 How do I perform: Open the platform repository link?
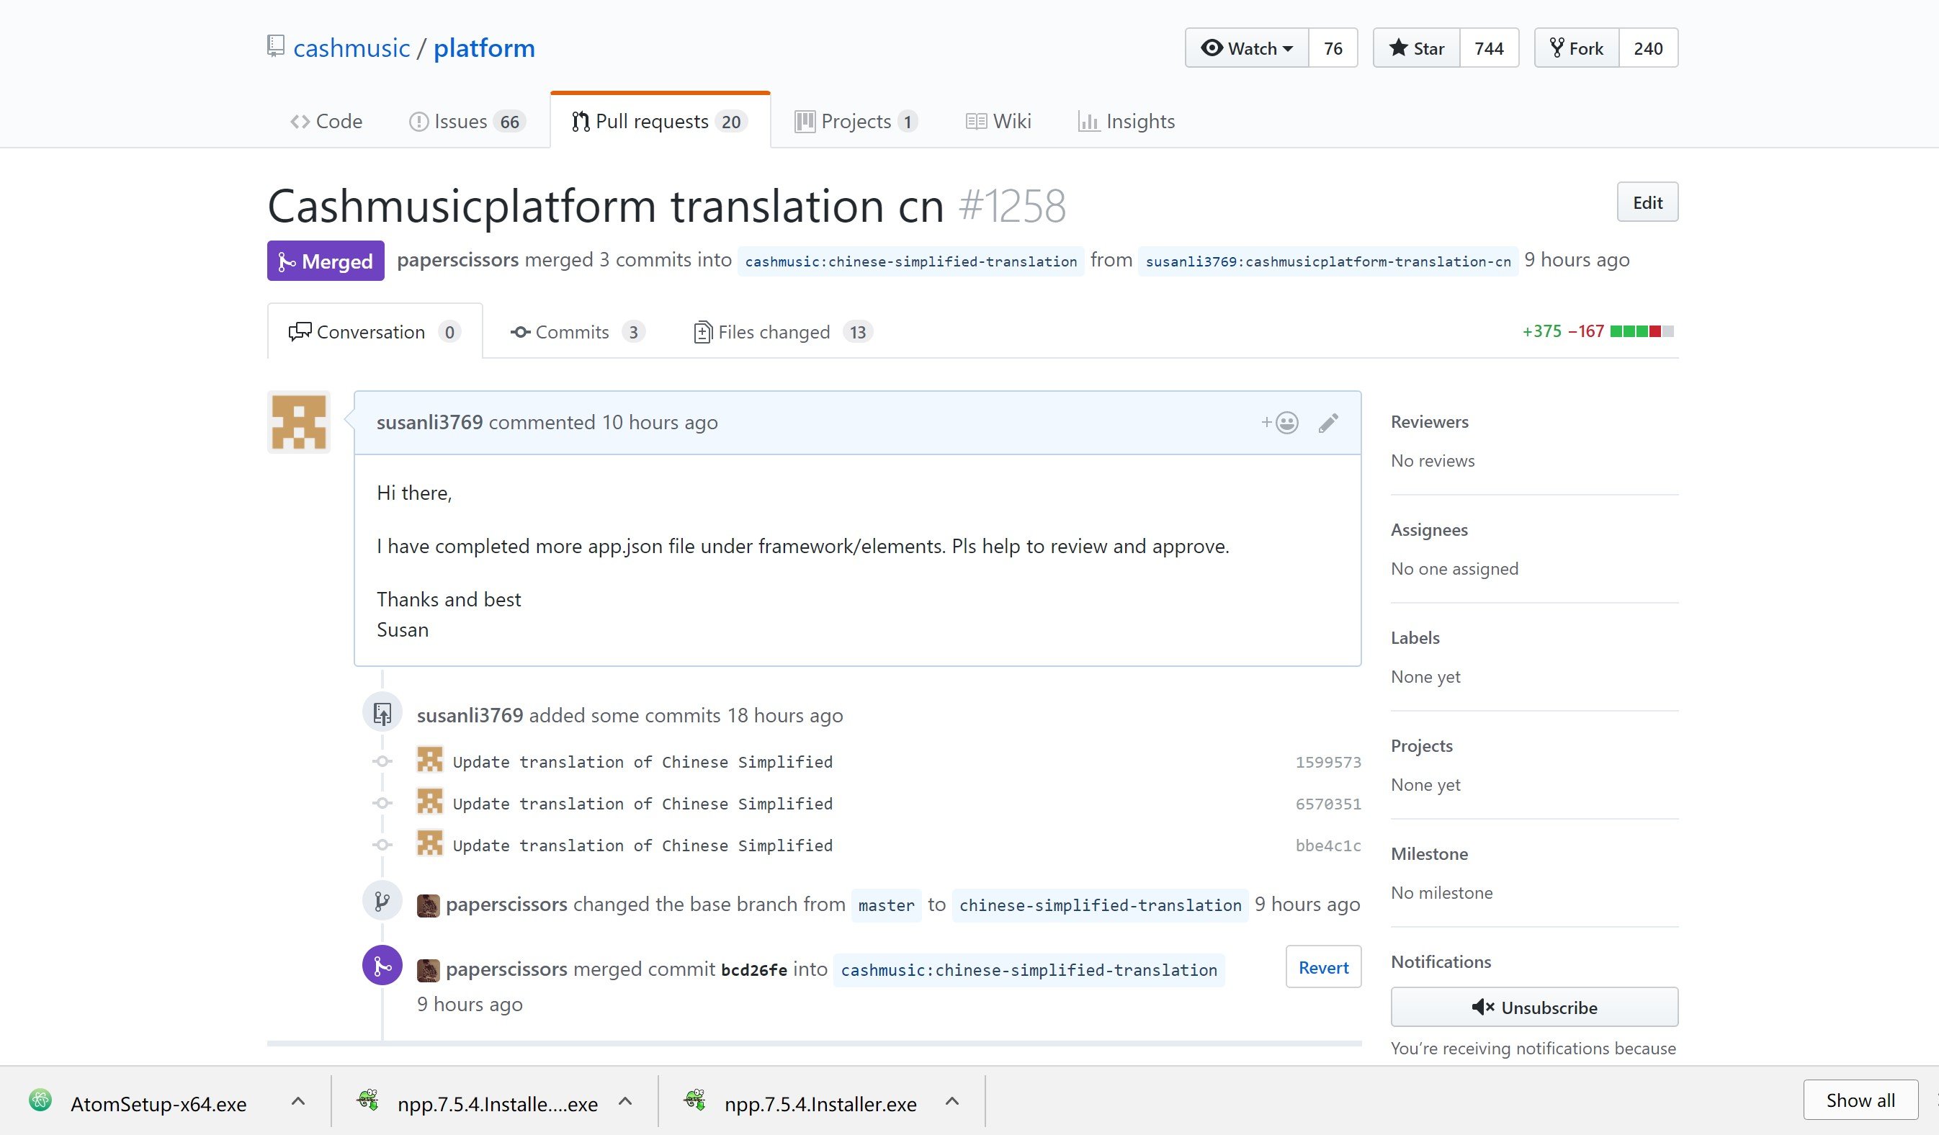(484, 48)
